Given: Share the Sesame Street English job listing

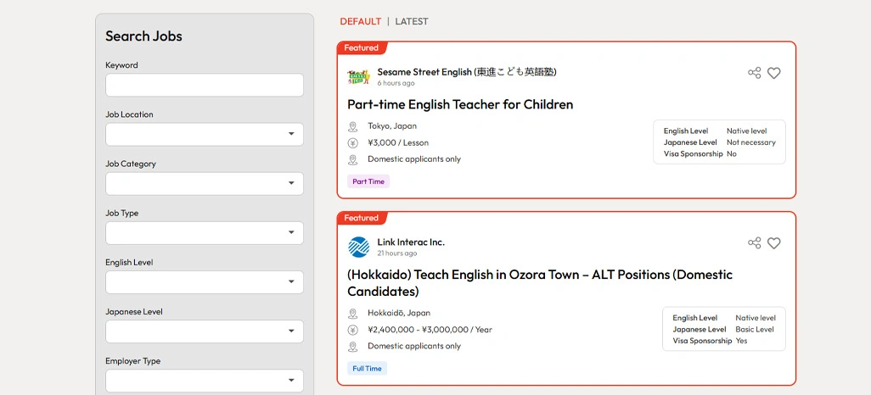Looking at the screenshot, I should [x=754, y=73].
